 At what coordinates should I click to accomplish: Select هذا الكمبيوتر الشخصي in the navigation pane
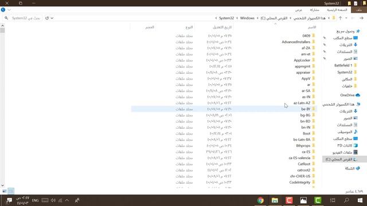(x=341, y=104)
